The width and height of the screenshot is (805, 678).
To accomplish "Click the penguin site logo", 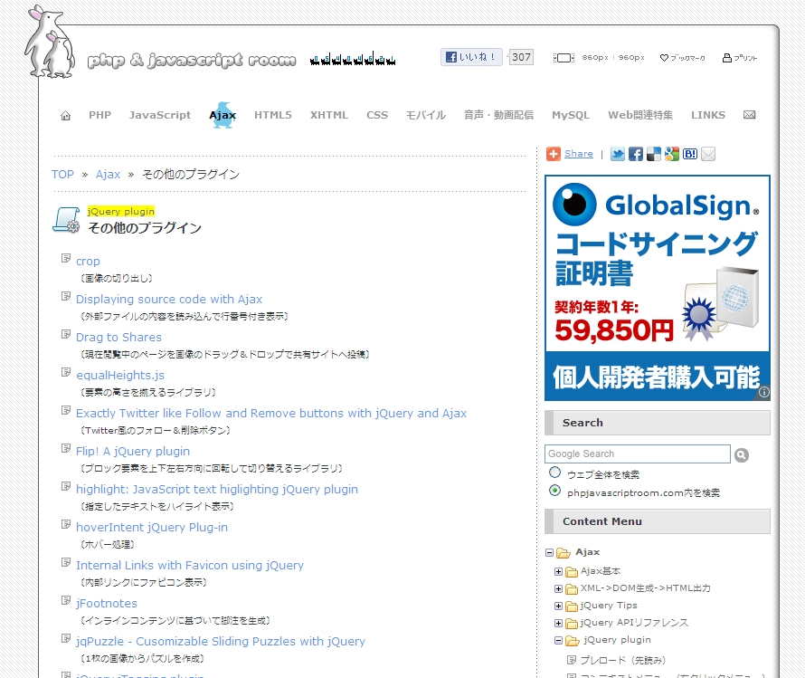I will [50, 43].
